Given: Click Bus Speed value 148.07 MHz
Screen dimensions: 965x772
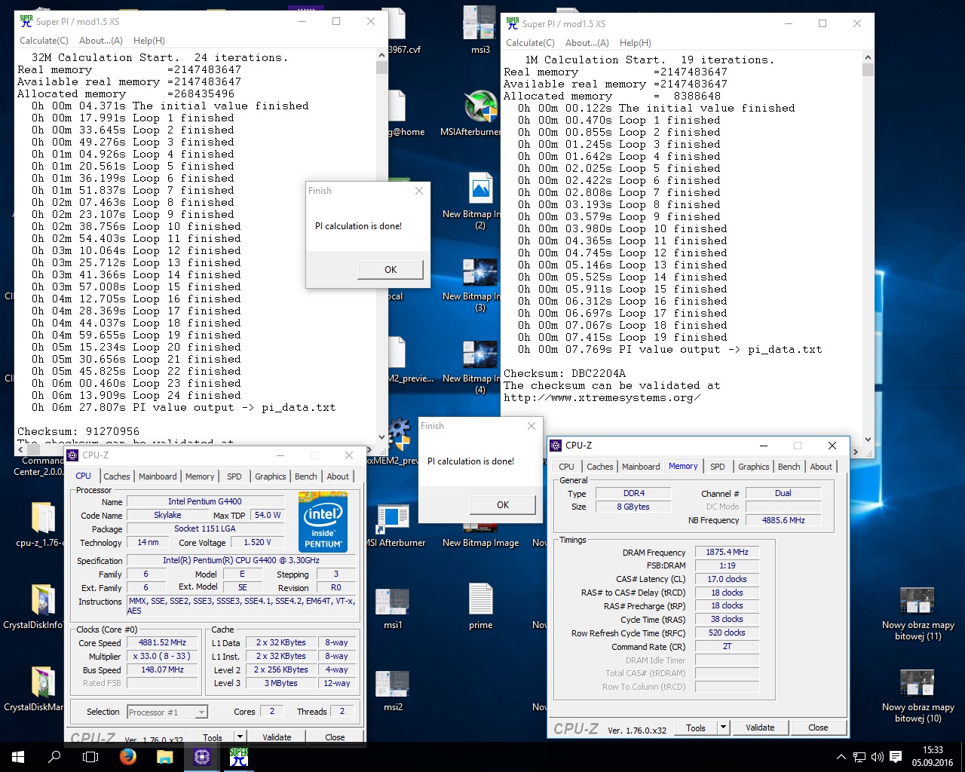Looking at the screenshot, I should click(x=162, y=669).
